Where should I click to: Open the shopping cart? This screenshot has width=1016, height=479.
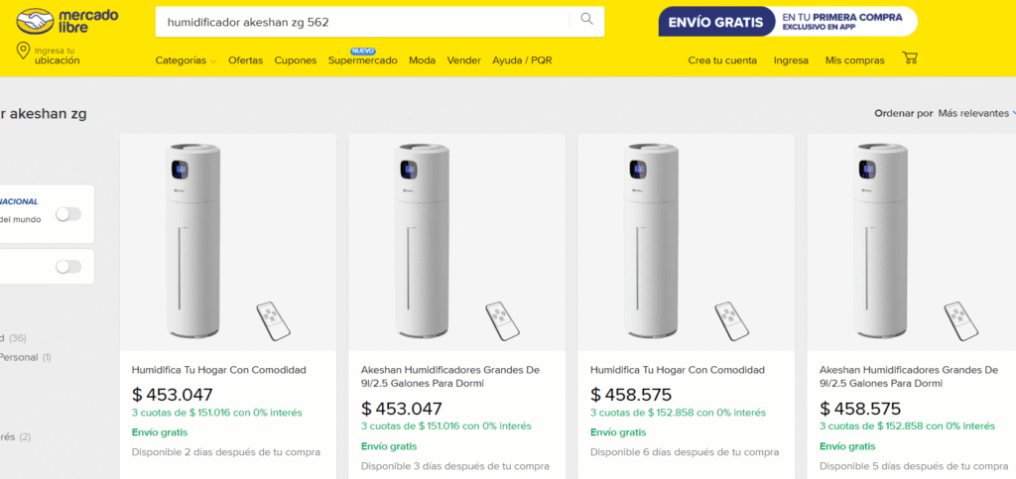[x=909, y=60]
